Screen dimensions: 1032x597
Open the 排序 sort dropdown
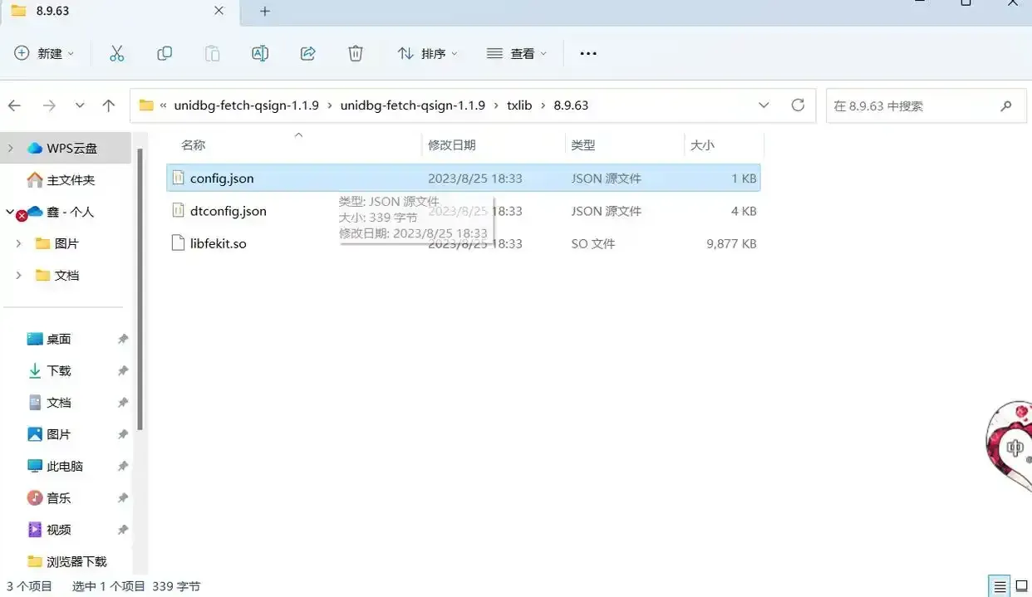click(x=427, y=53)
